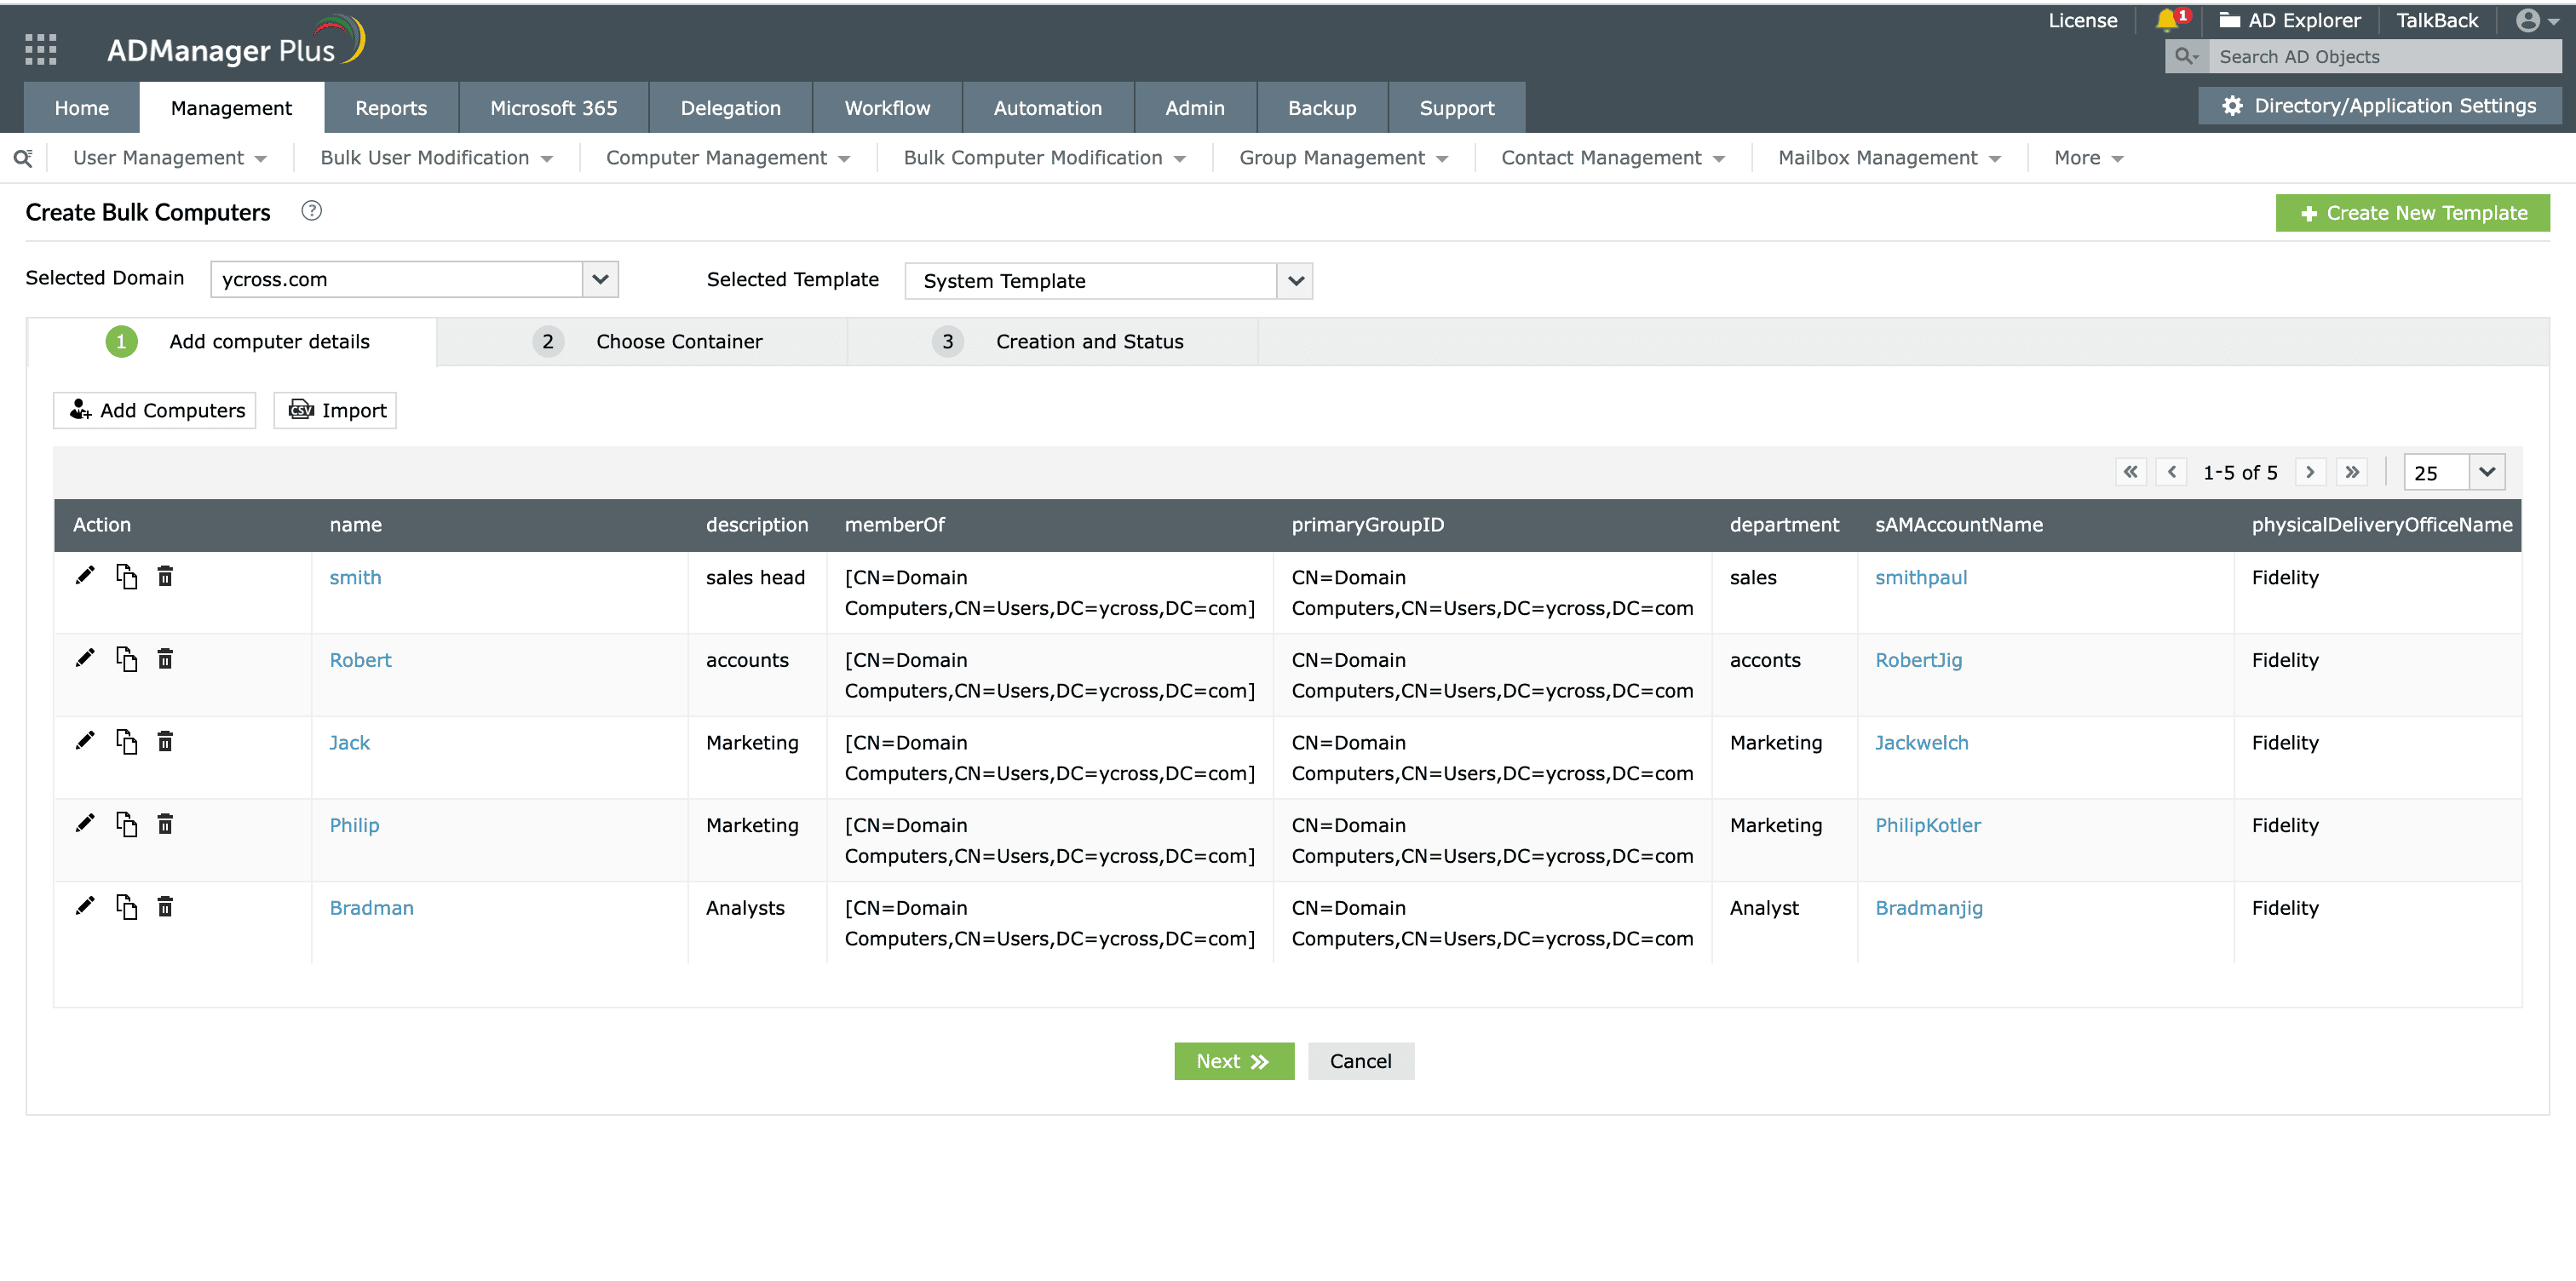Click the sub-menu search icon
Screen dimensions: 2576x1281
click(x=22, y=158)
